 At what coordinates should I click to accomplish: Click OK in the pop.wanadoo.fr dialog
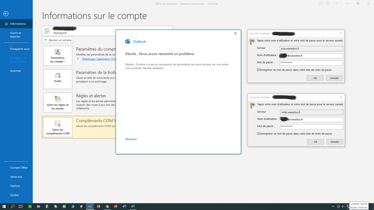click(315, 78)
